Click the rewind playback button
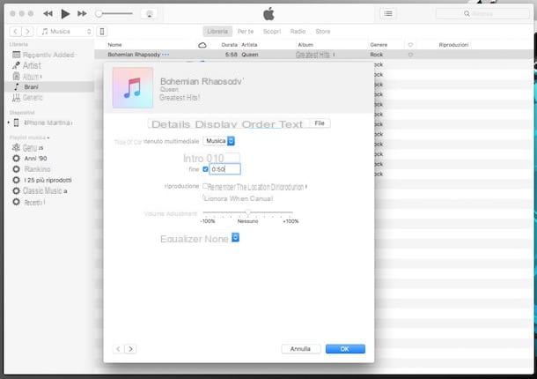 [48, 14]
